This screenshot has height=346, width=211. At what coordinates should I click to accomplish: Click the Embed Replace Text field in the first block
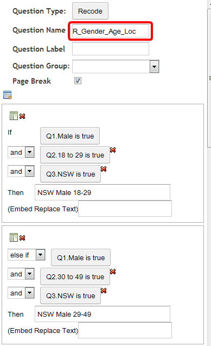(x=125, y=209)
